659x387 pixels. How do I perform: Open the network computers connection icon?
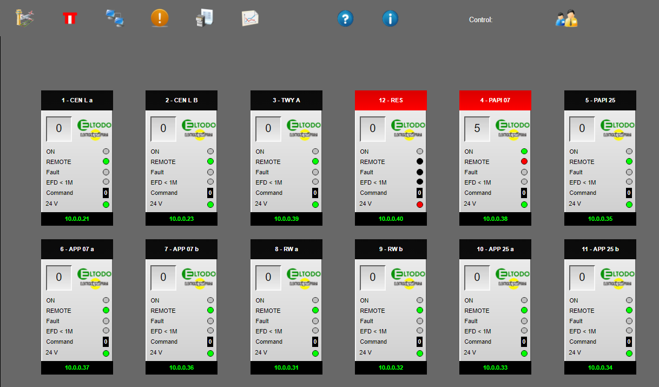click(x=115, y=18)
